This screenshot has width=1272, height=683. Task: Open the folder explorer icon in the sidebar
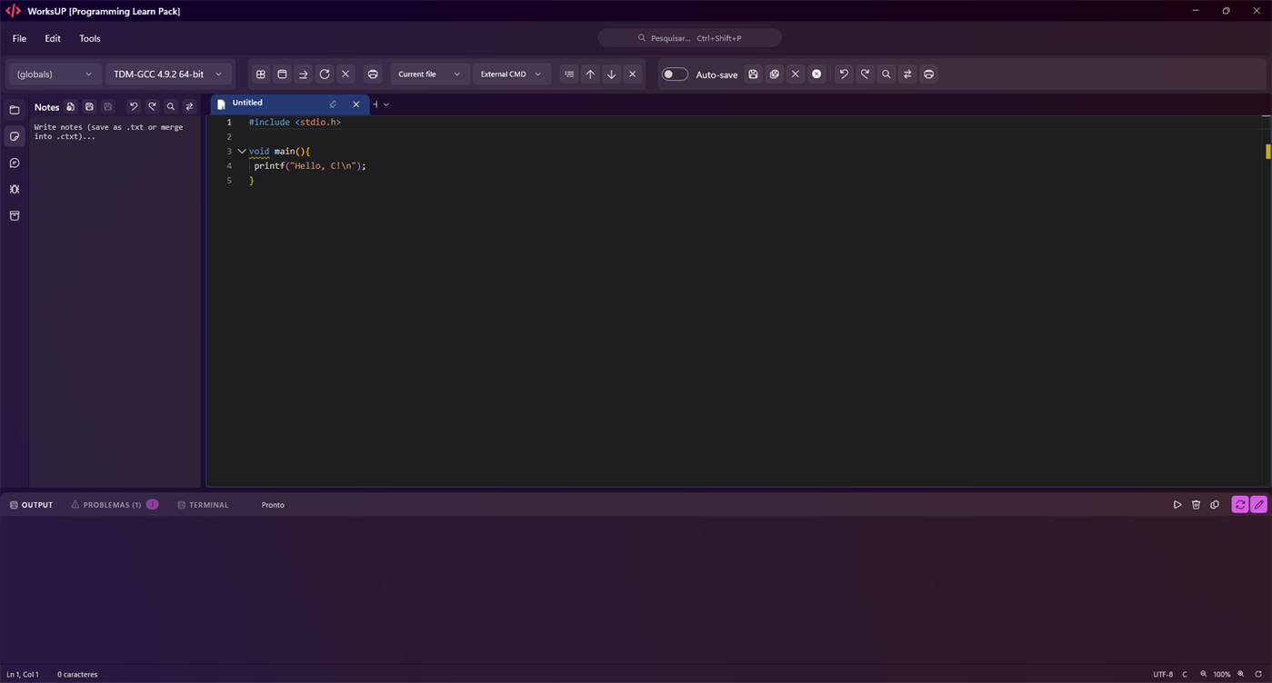(x=15, y=110)
